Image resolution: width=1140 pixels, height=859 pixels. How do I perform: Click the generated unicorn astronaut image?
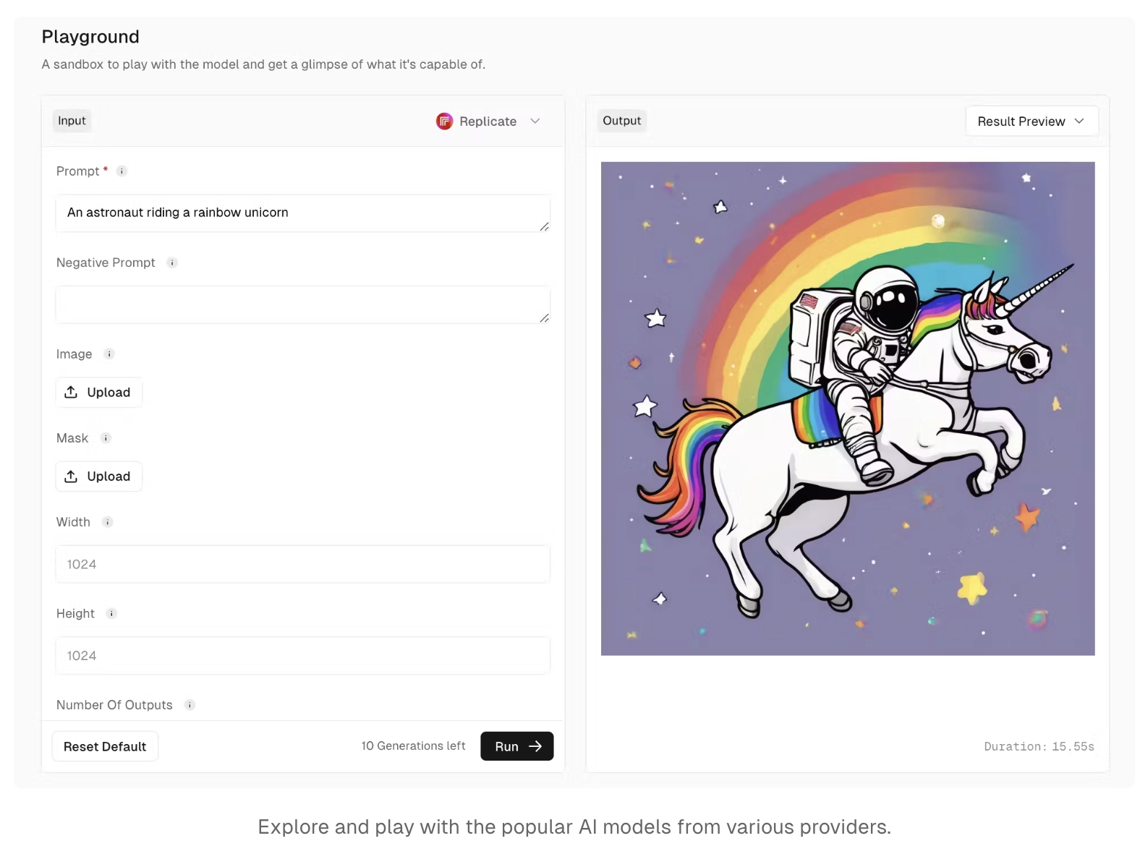[x=847, y=409]
